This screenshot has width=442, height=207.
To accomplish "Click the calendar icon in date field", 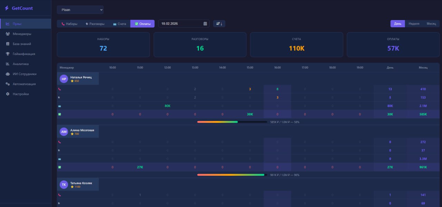I will pos(205,24).
